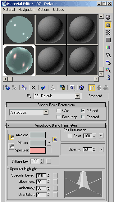Click the Get Material icon
This screenshot has width=114, height=202.
[x=7, y=88]
